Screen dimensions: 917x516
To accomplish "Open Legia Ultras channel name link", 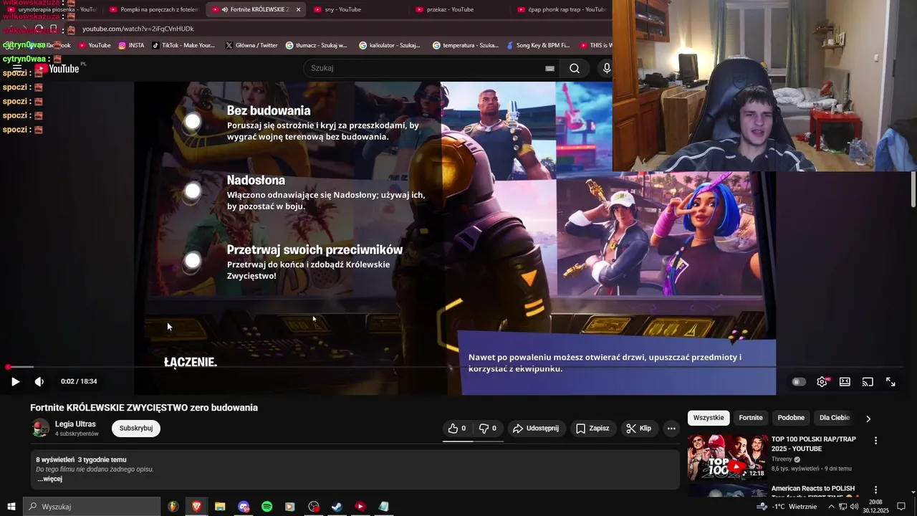I will (75, 424).
